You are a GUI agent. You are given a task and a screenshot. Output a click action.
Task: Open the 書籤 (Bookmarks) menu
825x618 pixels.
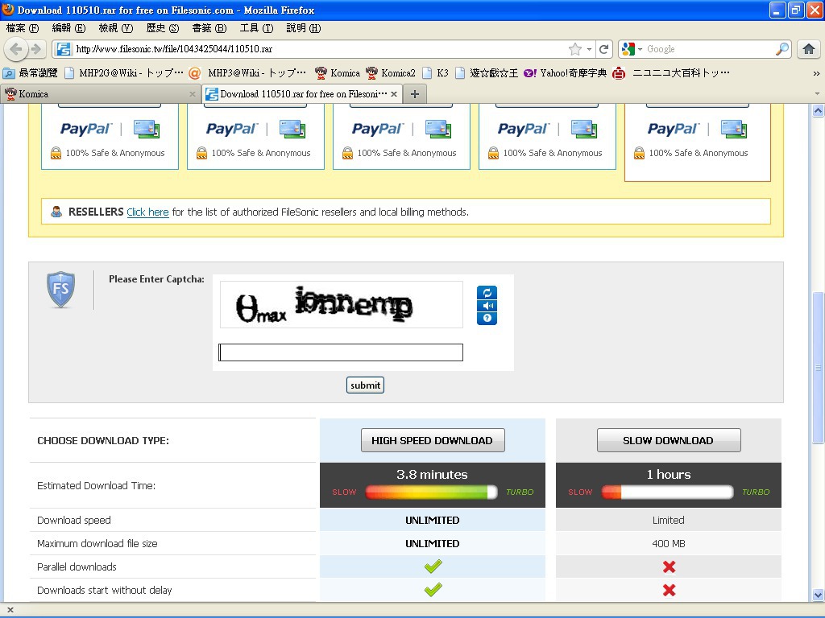[209, 28]
